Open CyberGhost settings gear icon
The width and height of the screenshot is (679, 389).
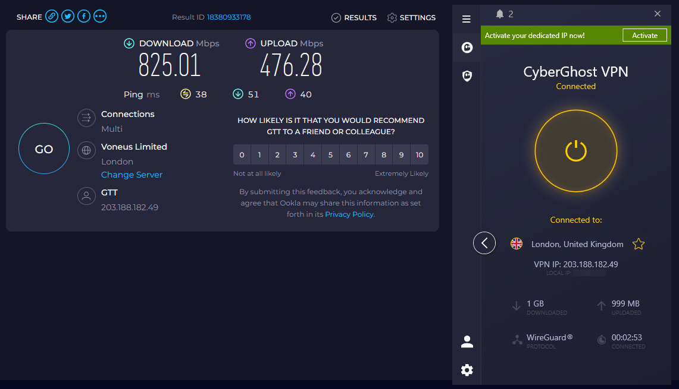tap(467, 370)
